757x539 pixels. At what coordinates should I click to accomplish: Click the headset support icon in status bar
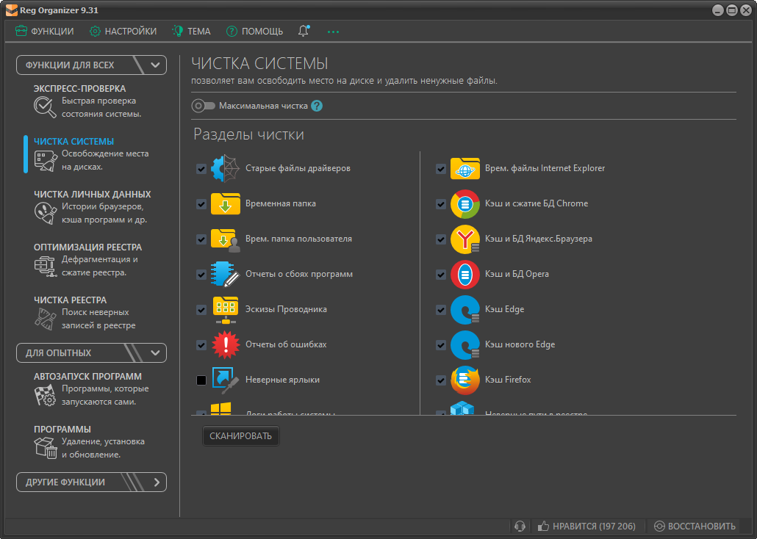coord(520,526)
